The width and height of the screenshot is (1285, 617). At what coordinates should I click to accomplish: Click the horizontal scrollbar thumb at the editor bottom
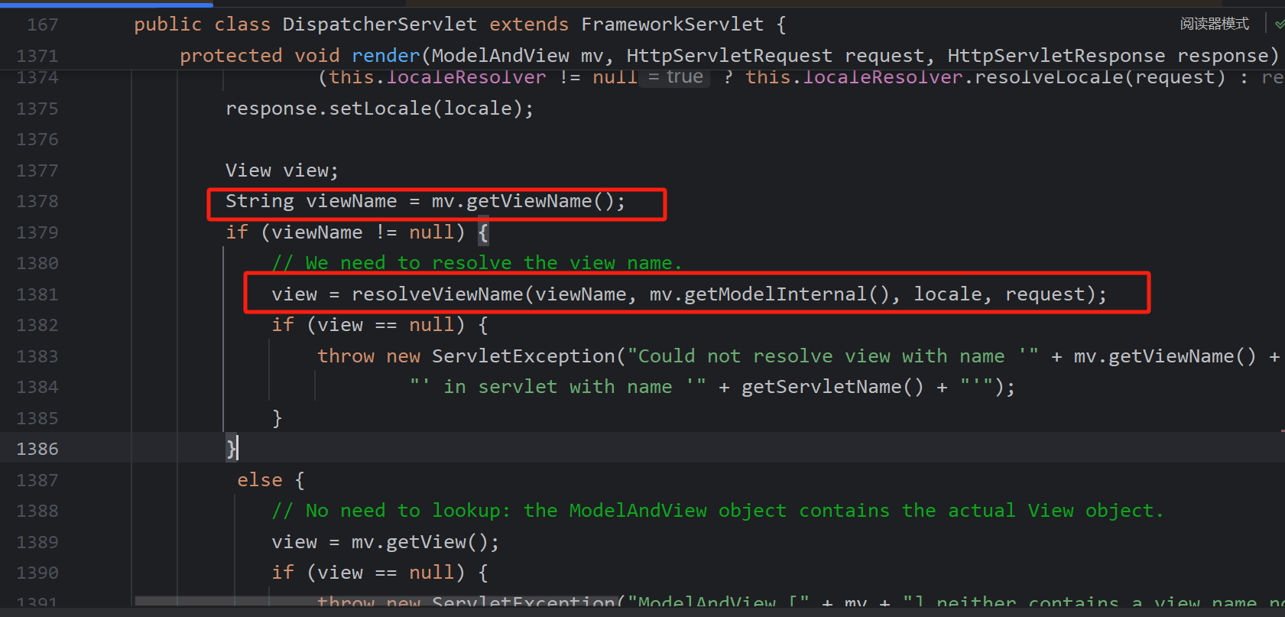(375, 602)
